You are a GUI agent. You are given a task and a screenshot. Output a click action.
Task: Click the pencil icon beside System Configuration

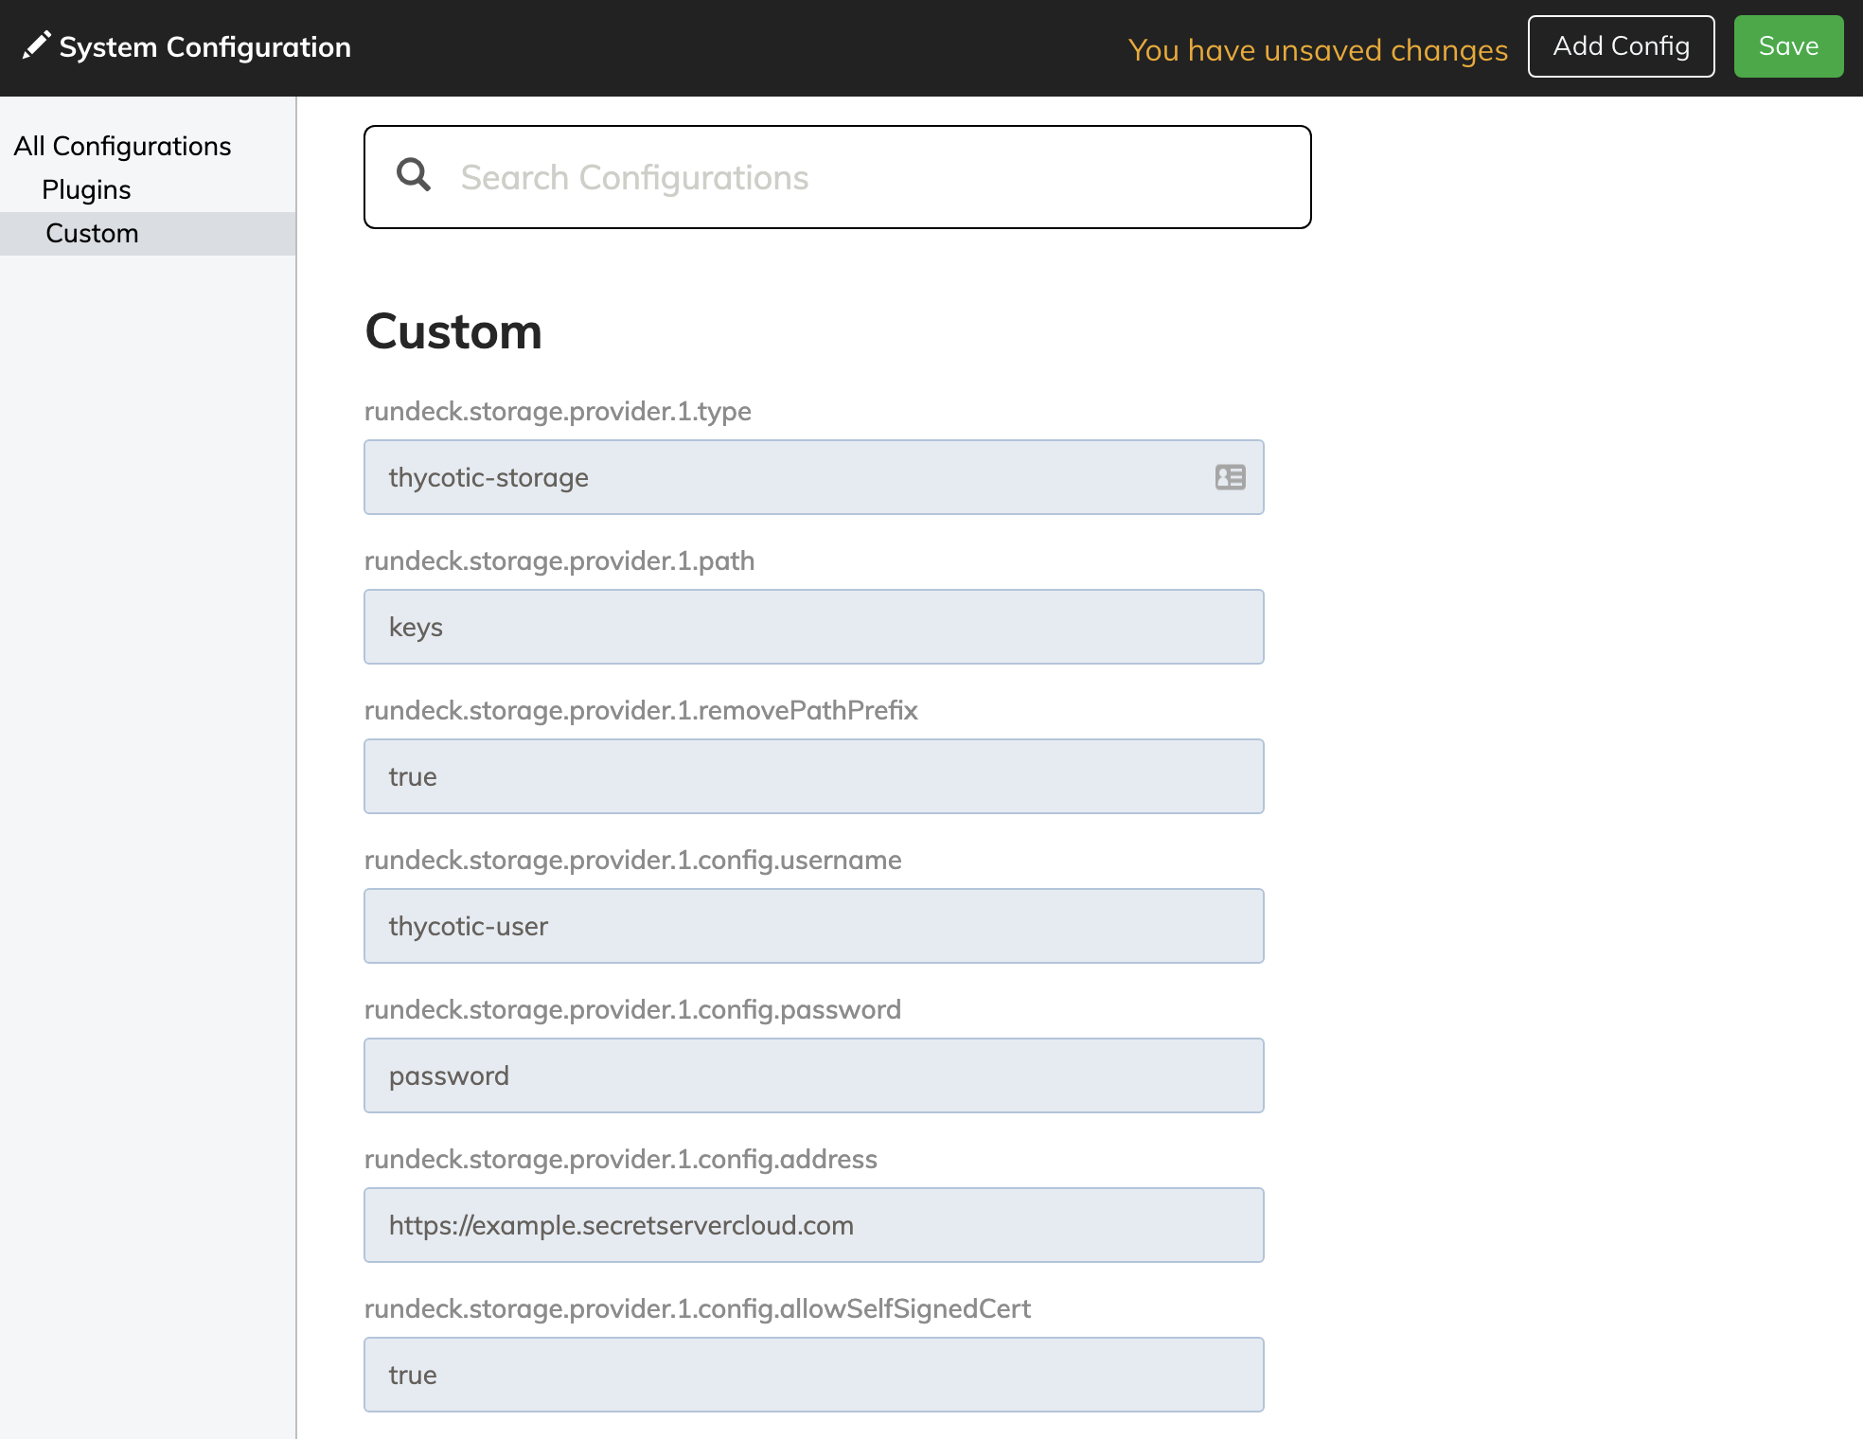click(x=36, y=45)
